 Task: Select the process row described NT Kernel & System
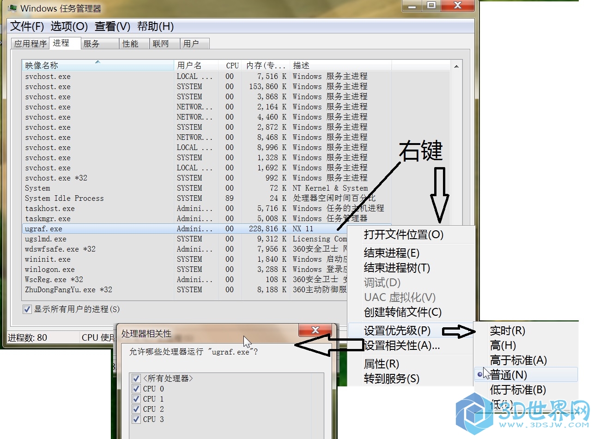coord(207,188)
